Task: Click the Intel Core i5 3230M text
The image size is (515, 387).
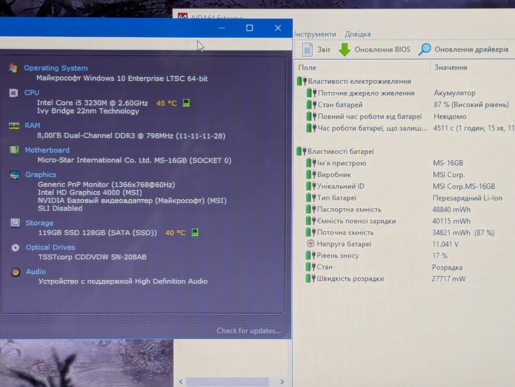Action: pos(92,103)
